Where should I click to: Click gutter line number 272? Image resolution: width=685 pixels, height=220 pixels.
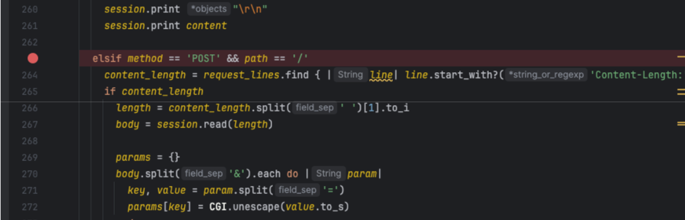tap(30, 207)
